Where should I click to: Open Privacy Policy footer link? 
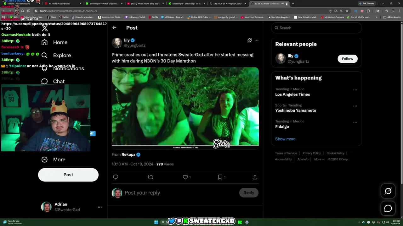[312, 153]
